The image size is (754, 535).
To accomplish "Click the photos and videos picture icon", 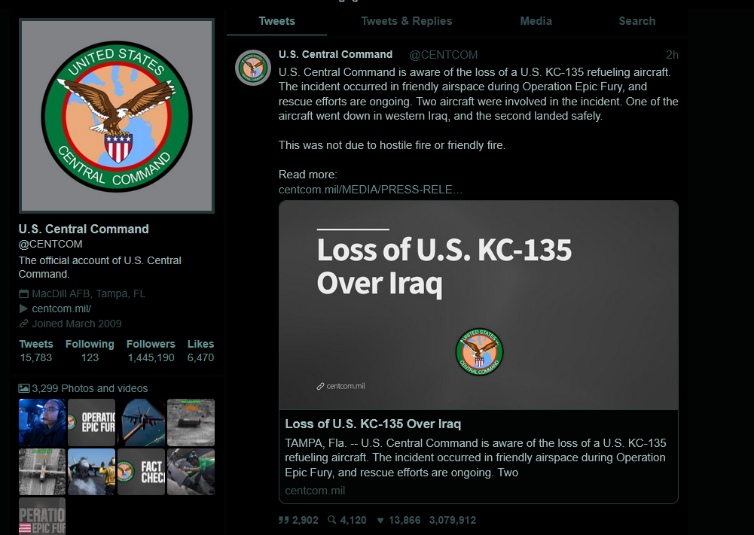I will (23, 388).
